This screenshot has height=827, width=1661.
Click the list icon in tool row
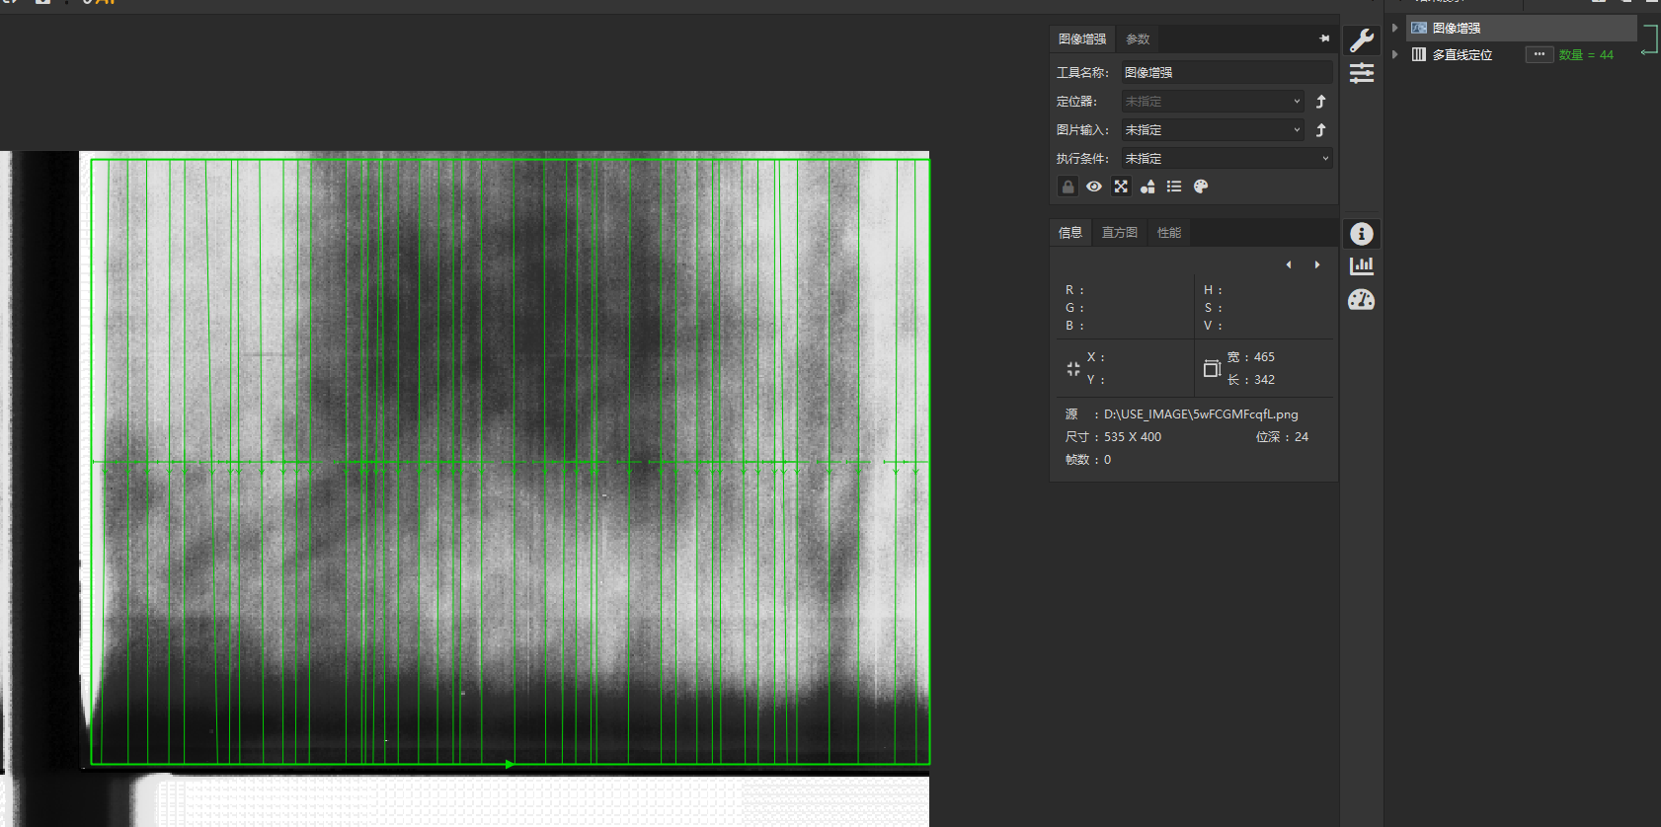click(1174, 187)
